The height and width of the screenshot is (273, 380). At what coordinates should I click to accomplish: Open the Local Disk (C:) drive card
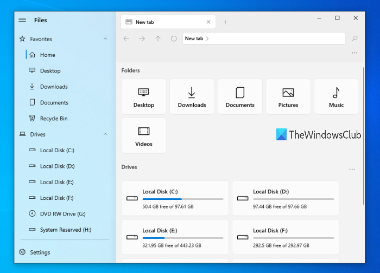174,198
